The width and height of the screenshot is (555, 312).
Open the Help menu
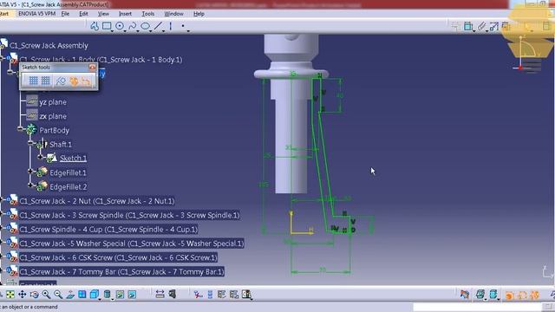tap(199, 14)
